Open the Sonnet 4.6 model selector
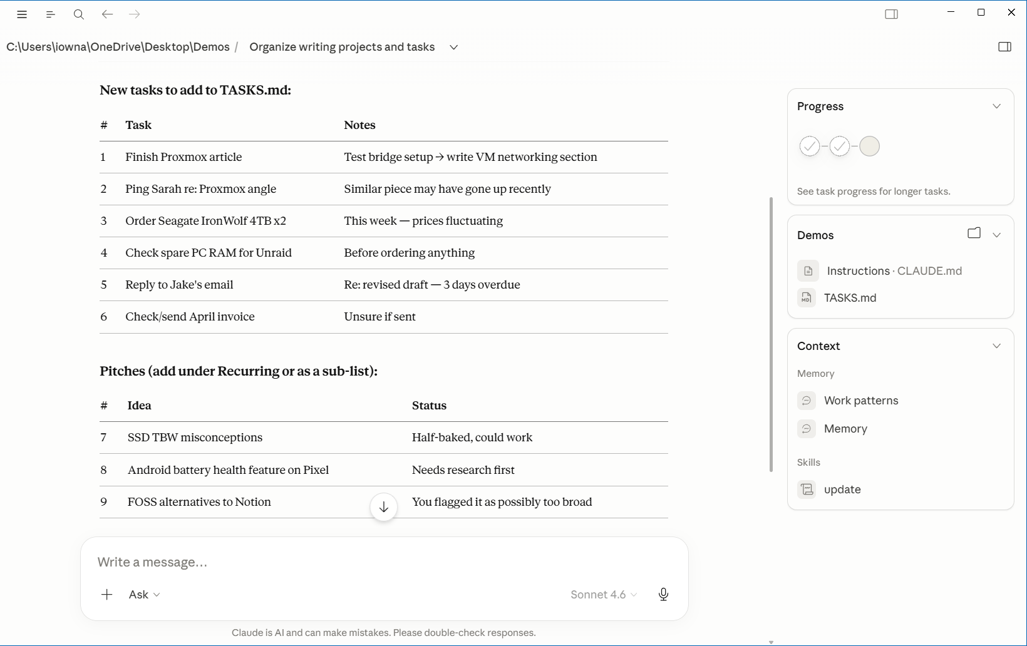This screenshot has width=1027, height=646. 604,595
